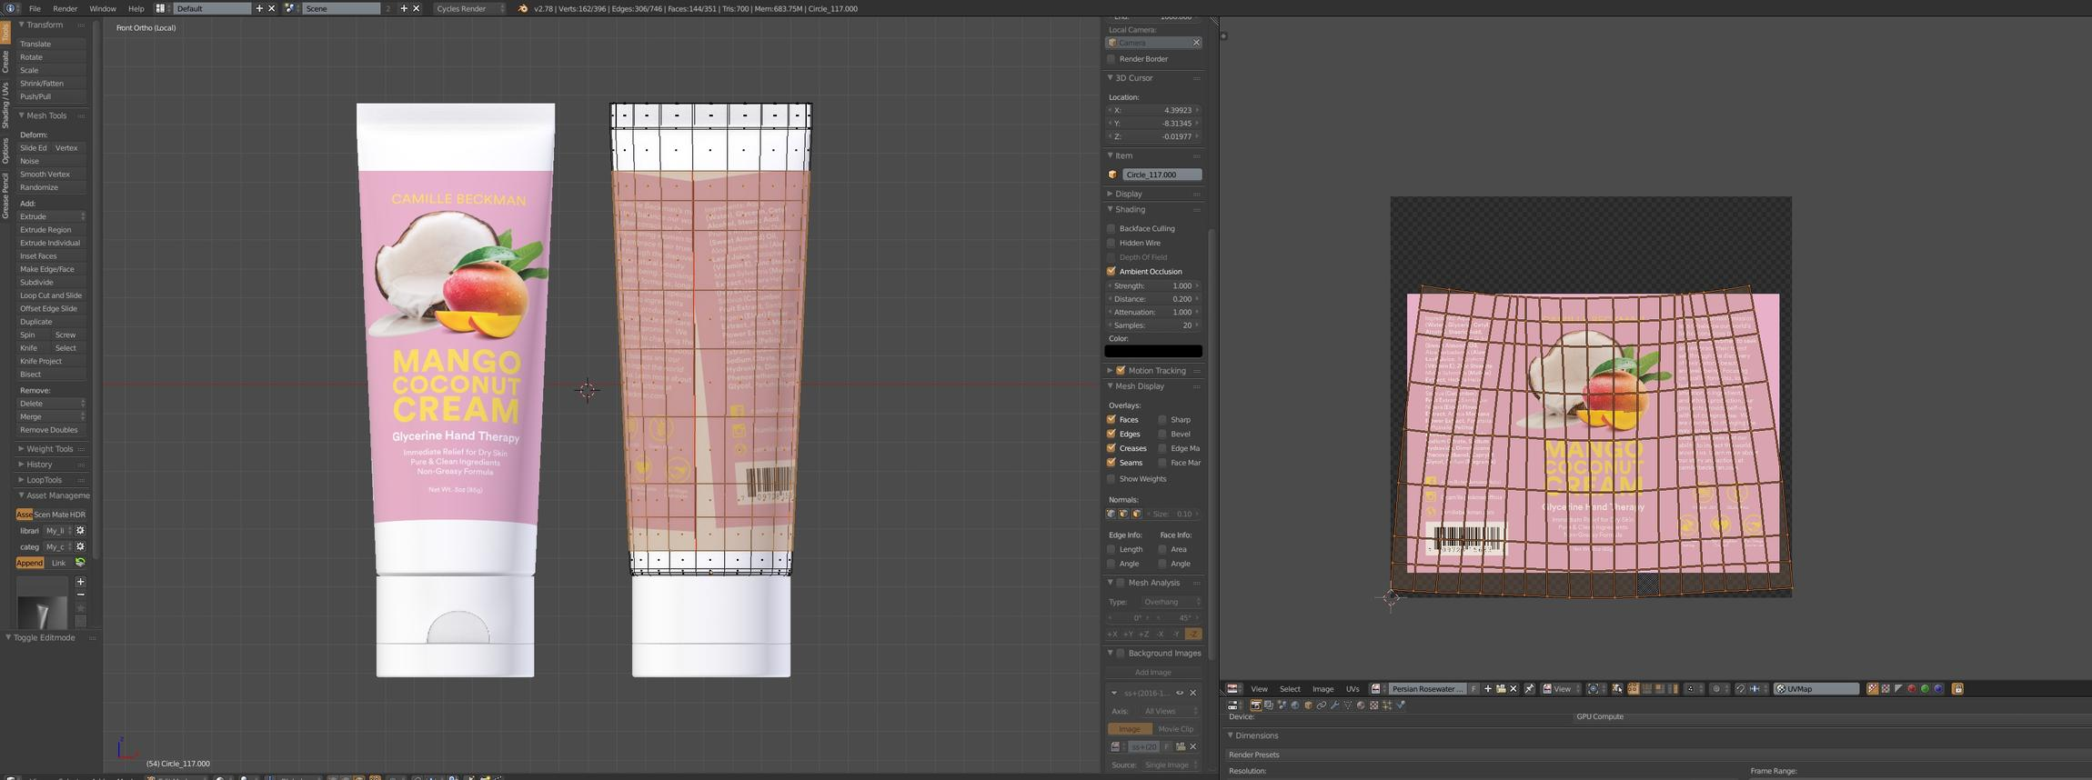Click the plus icon to add asset
Screen dimensions: 2092x780
[80, 582]
